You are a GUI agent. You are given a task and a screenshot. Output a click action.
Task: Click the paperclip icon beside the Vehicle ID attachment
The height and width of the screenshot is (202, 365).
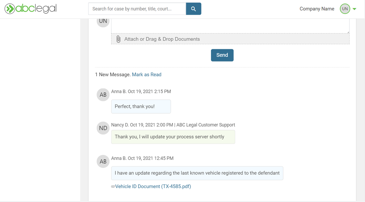pyautogui.click(x=113, y=186)
